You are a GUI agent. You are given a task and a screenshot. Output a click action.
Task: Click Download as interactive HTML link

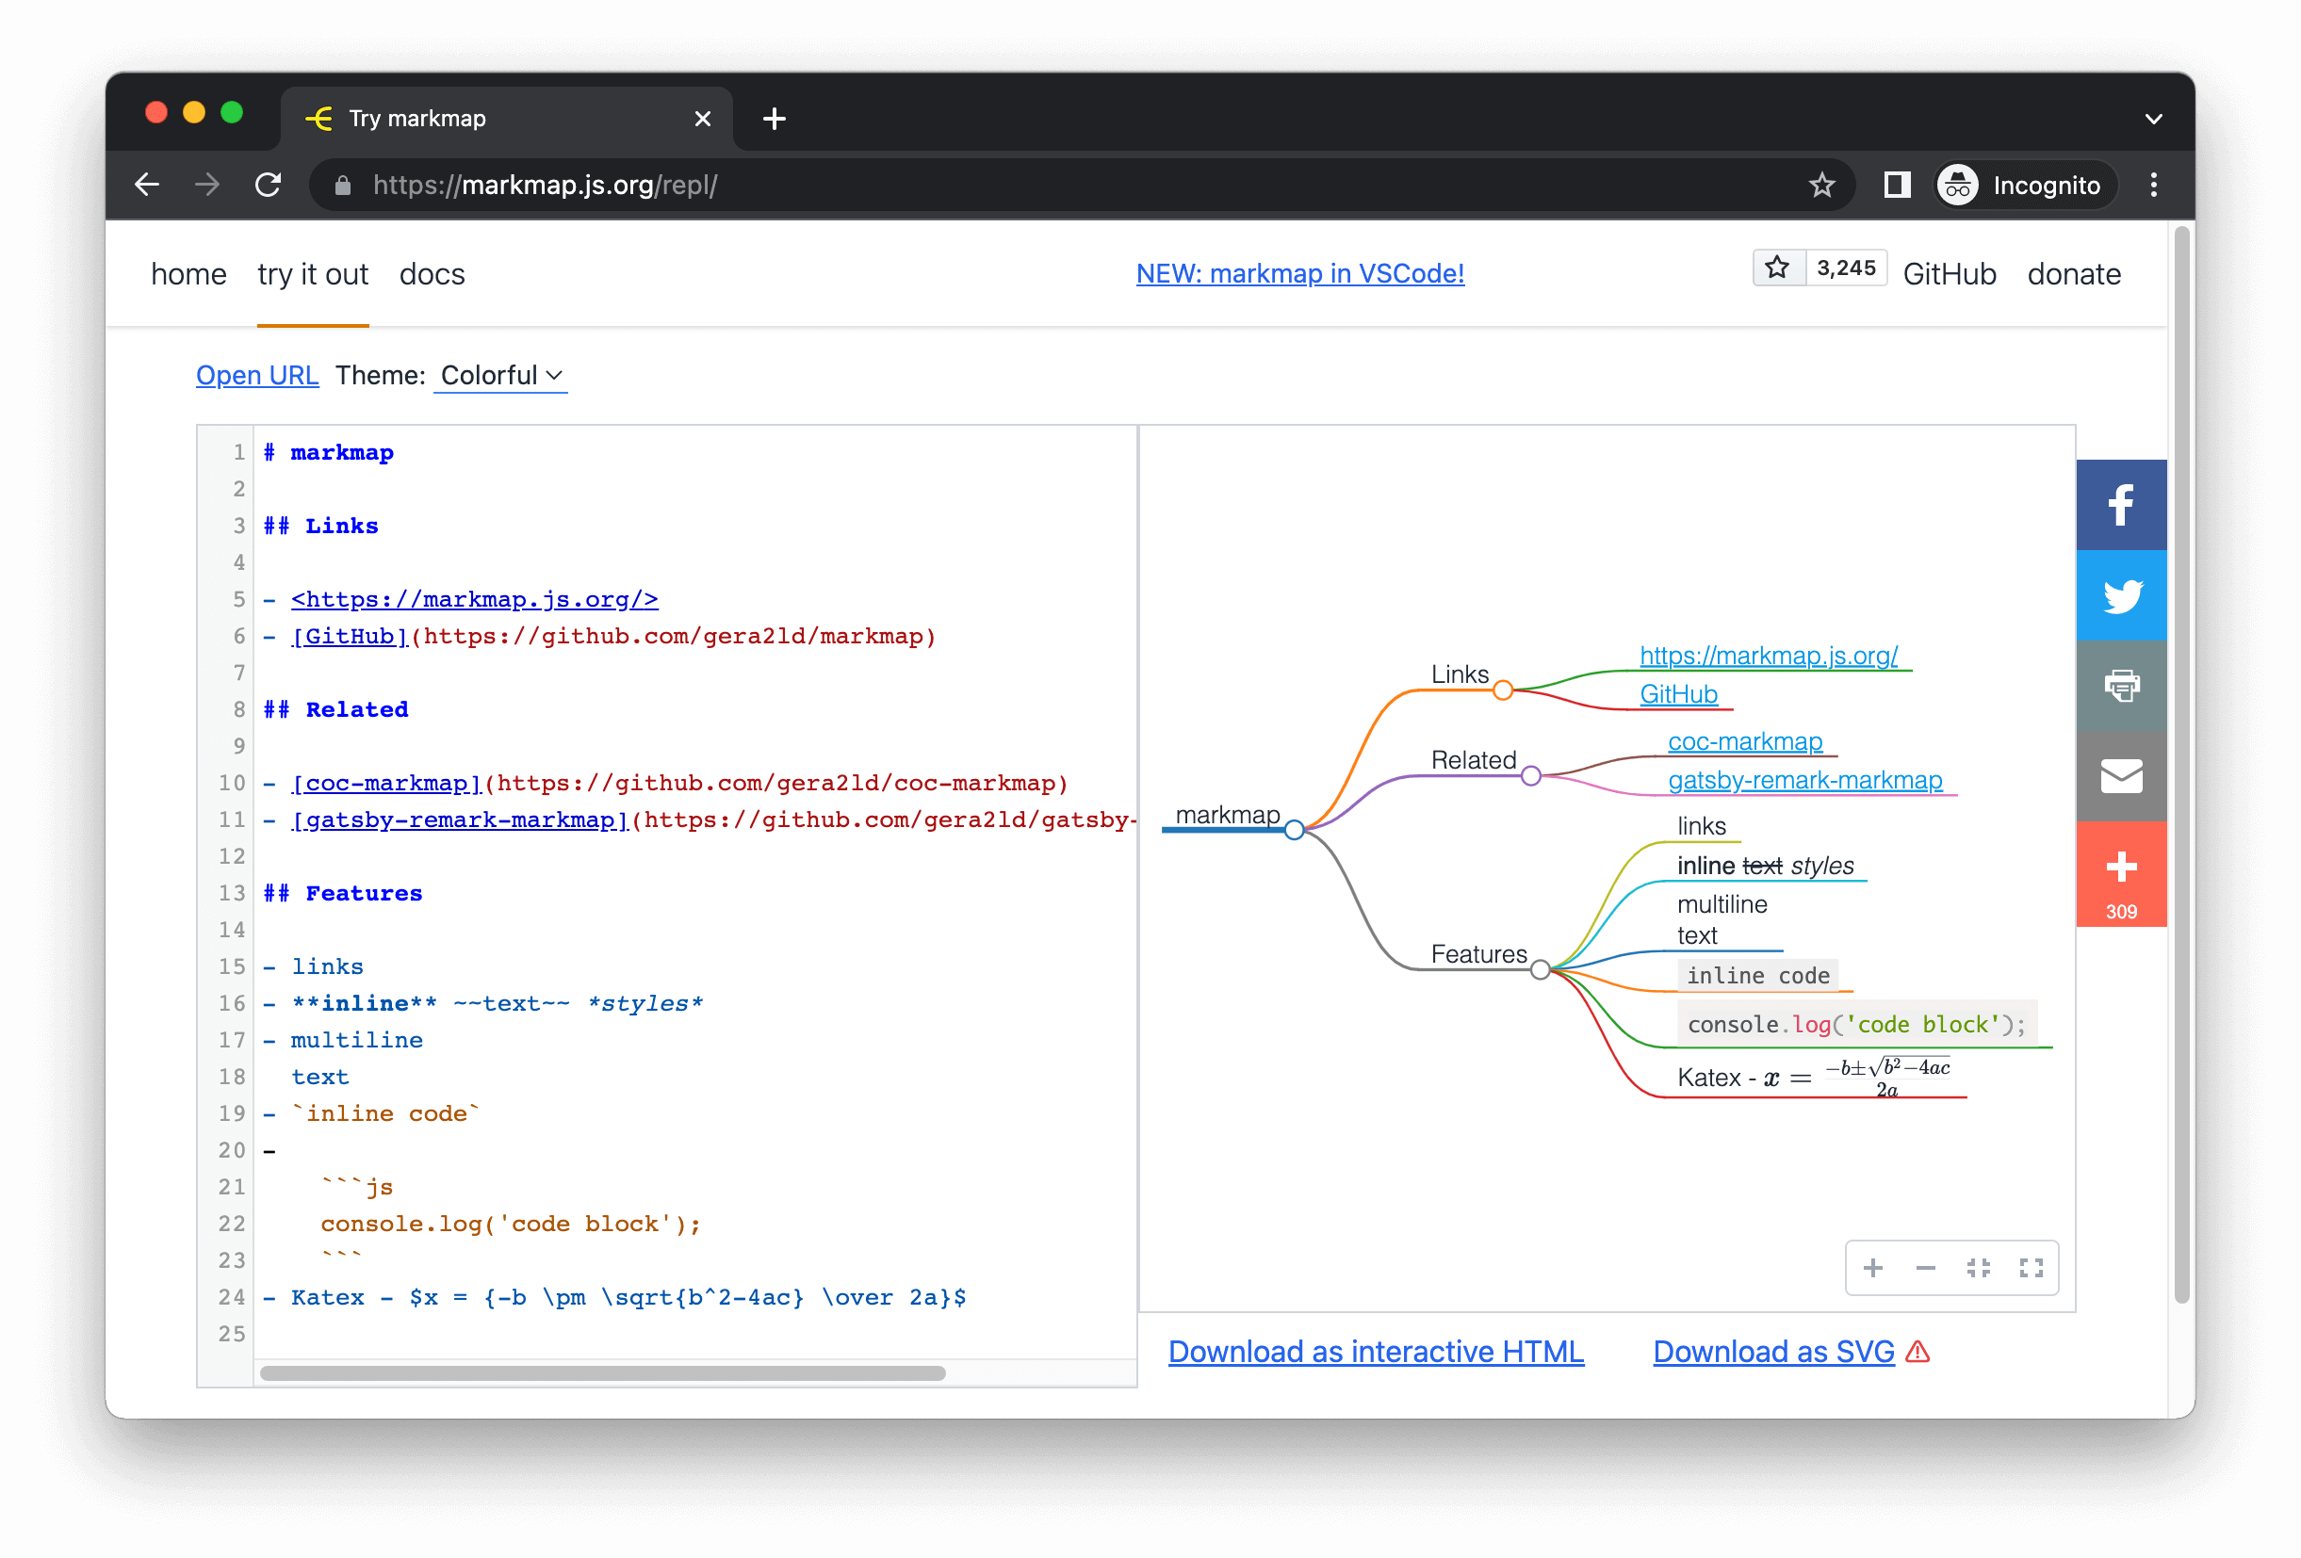pyautogui.click(x=1376, y=1351)
